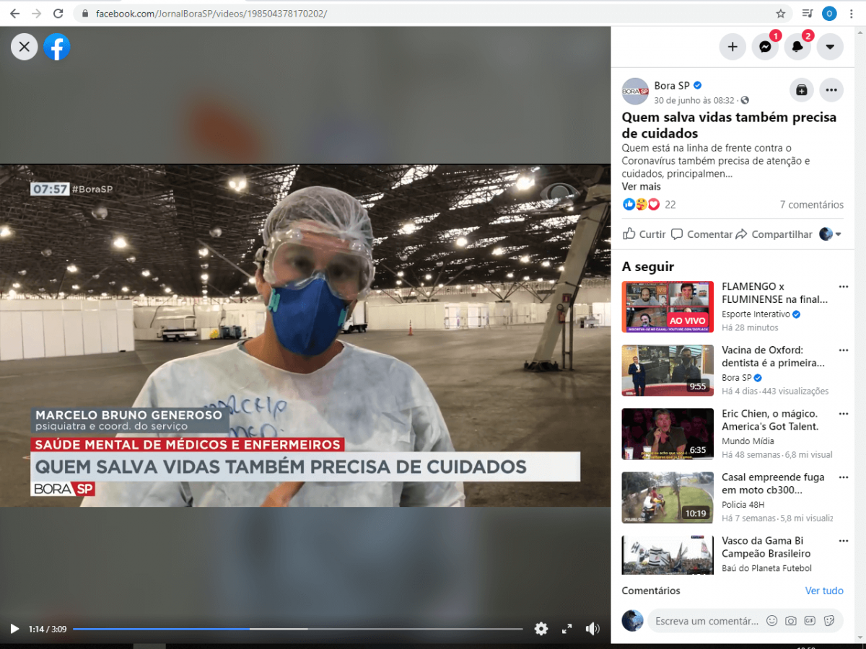Open the post's more options menu

tap(831, 90)
